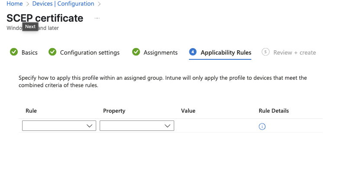The width and height of the screenshot is (351, 169).
Task: Open the Devices | Configuration breadcrumb link
Action: coord(63,4)
